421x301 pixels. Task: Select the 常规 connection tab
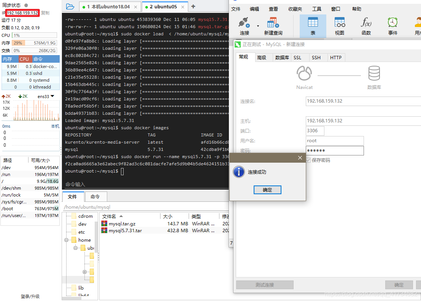[x=243, y=57]
